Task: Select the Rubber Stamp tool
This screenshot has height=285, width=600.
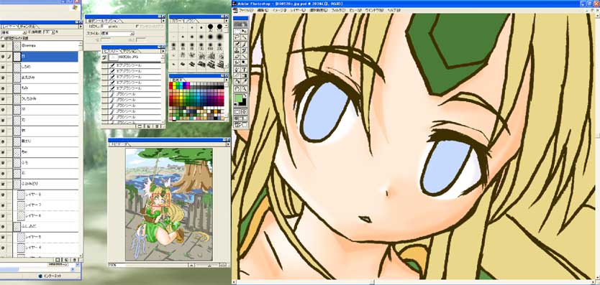Action: click(x=237, y=50)
